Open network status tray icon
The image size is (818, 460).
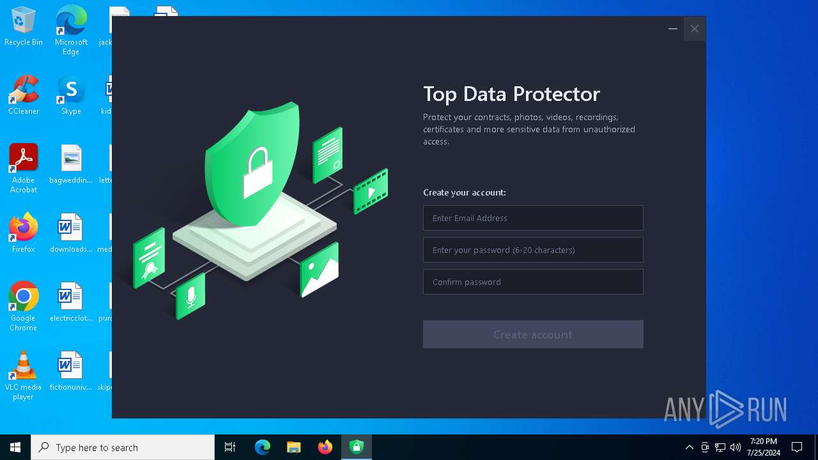720,447
